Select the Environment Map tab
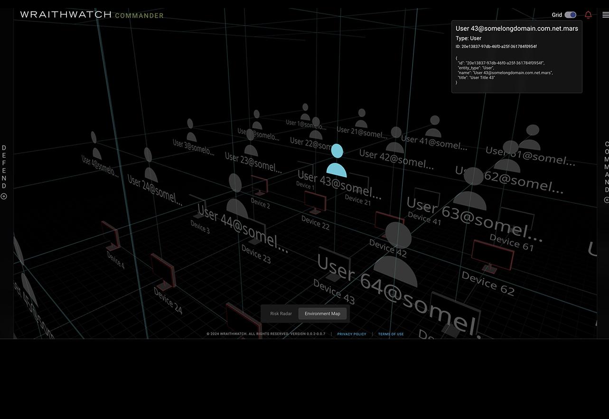609x419 pixels. (x=322, y=314)
